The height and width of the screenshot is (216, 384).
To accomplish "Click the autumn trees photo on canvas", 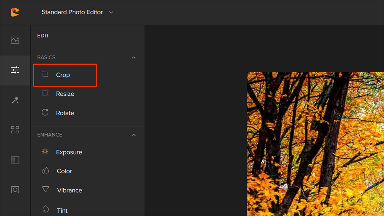I will pyautogui.click(x=315, y=144).
